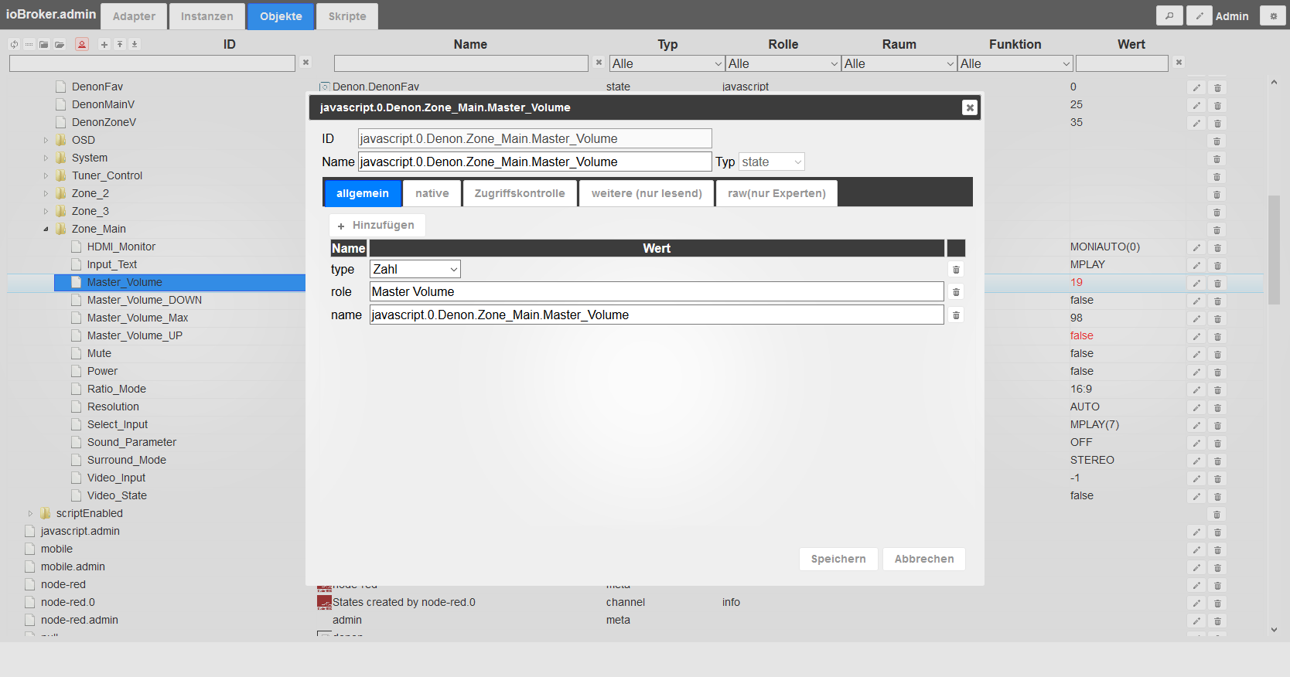1290x677 pixels.
Task: Select Sound_Parameter in the tree
Action: (131, 443)
